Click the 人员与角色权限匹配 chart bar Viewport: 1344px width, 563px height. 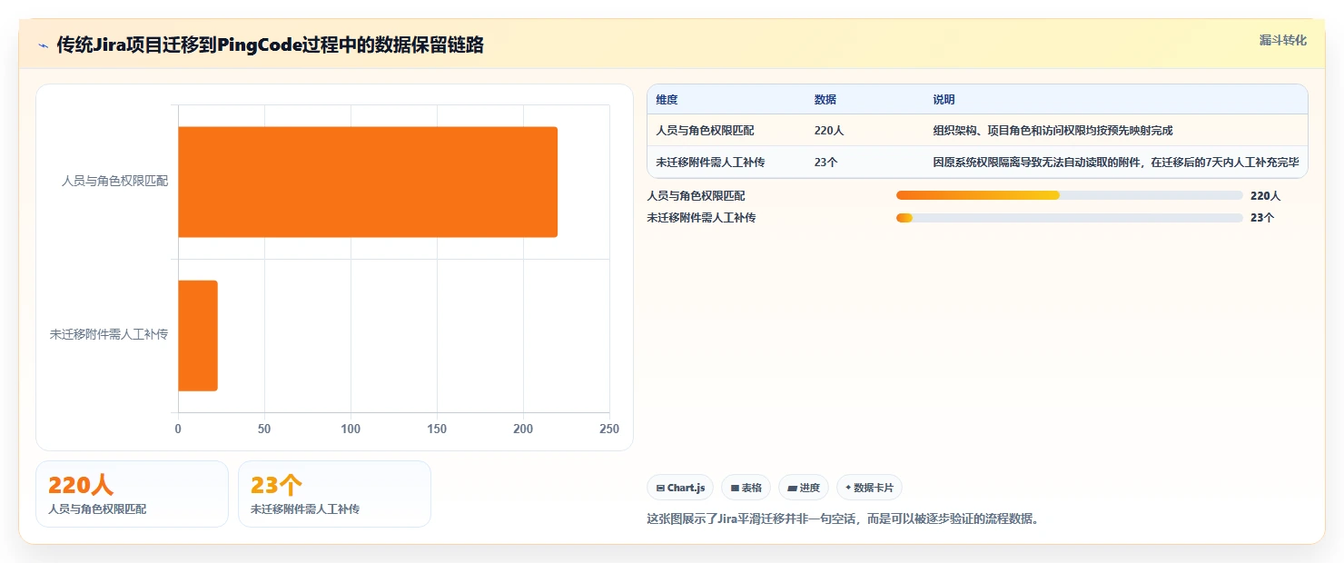(x=368, y=182)
